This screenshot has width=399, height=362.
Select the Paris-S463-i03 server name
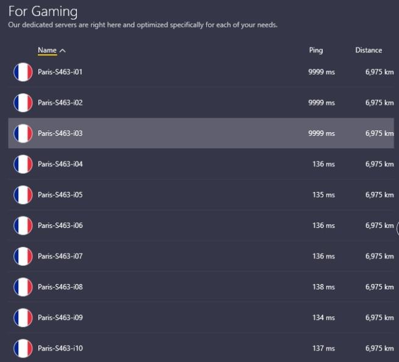pyautogui.click(x=60, y=133)
